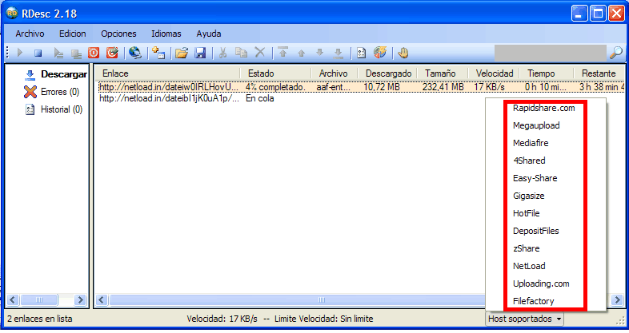Cut selected link with scissors icon
629x333 pixels.
click(x=223, y=53)
